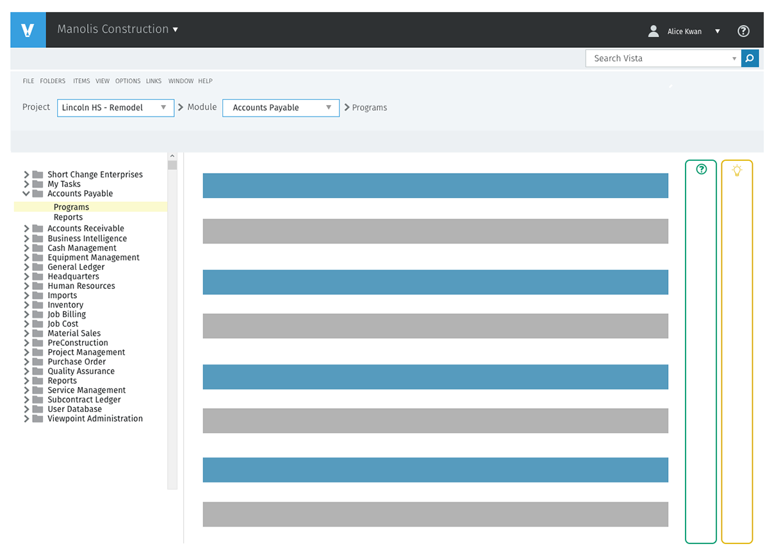
Task: Select Subcontract Ledger in the tree
Action: click(84, 400)
